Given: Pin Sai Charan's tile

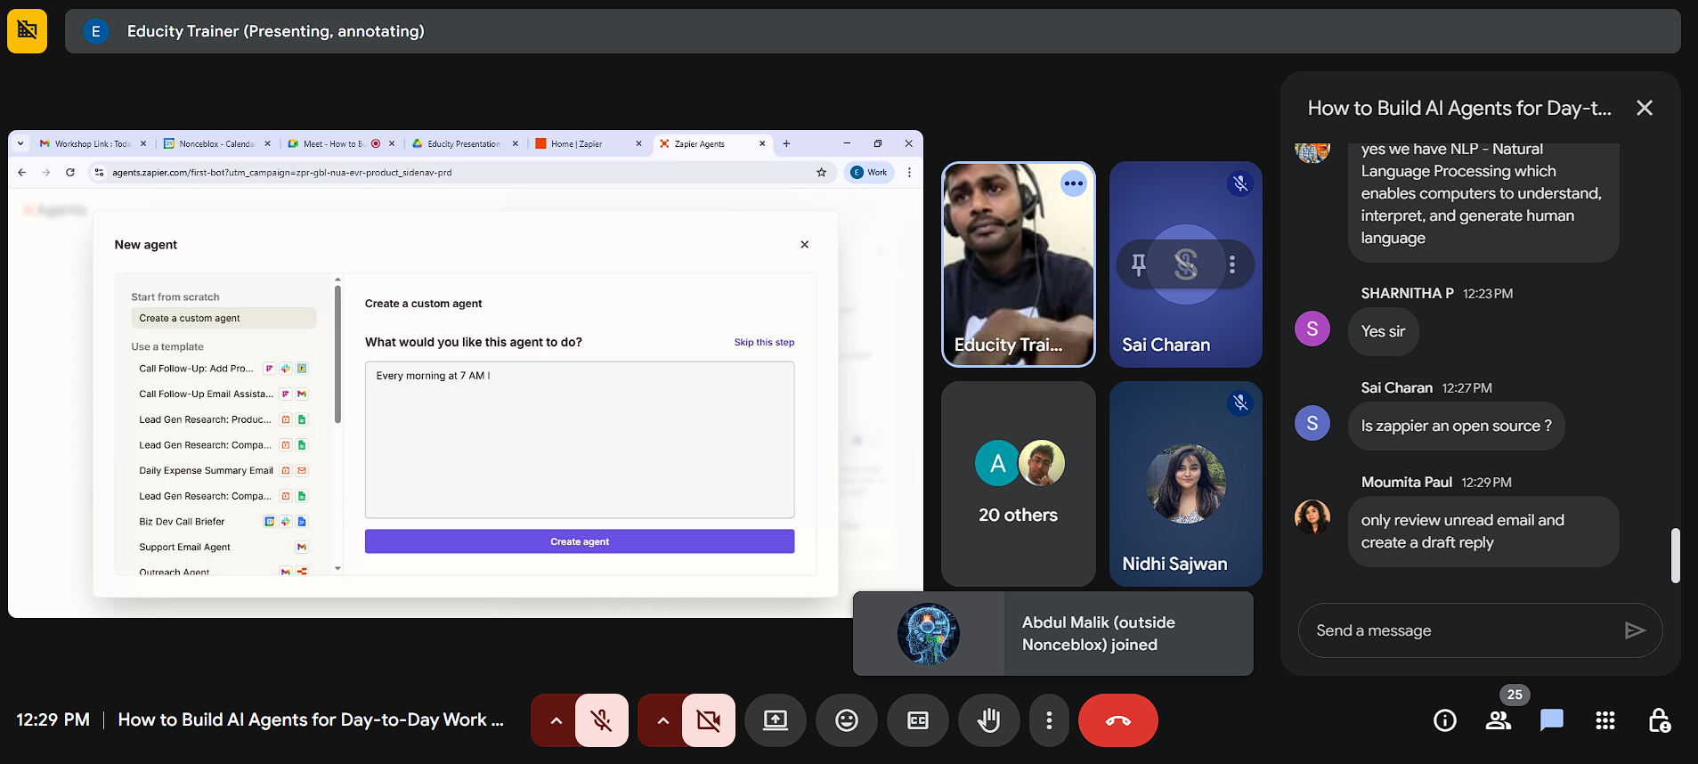Looking at the screenshot, I should click(x=1139, y=264).
